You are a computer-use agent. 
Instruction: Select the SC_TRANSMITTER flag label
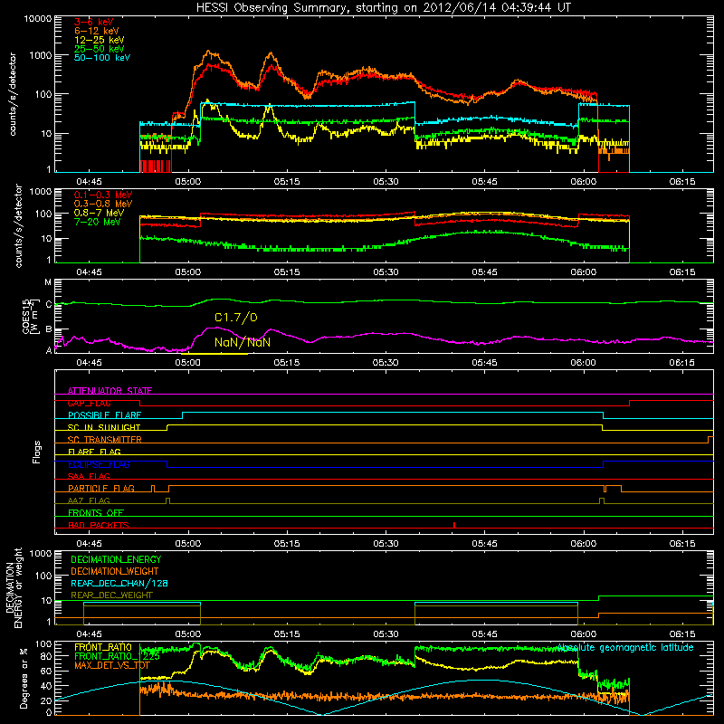pos(105,440)
